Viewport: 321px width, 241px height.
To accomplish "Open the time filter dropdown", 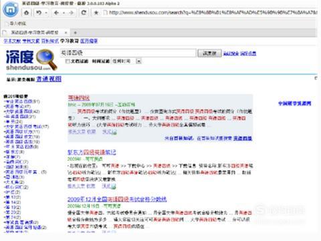I will 126,61.
